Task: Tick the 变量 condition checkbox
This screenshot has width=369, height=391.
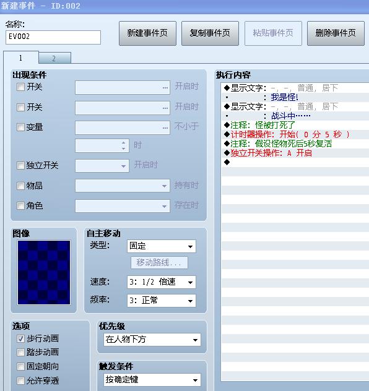Action: 20,127
